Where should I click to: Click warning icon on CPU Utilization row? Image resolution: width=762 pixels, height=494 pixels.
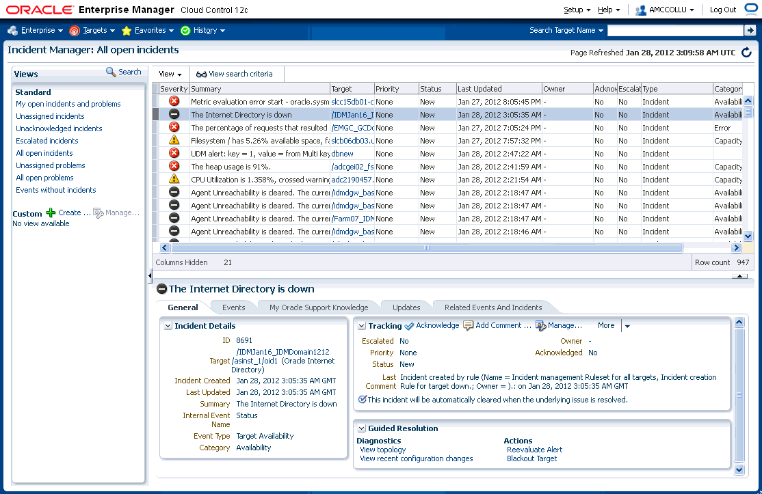point(174,178)
